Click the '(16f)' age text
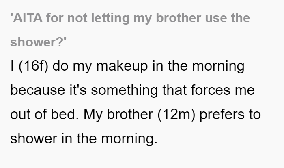This screenshot has height=168, width=284. pyautogui.click(x=34, y=66)
